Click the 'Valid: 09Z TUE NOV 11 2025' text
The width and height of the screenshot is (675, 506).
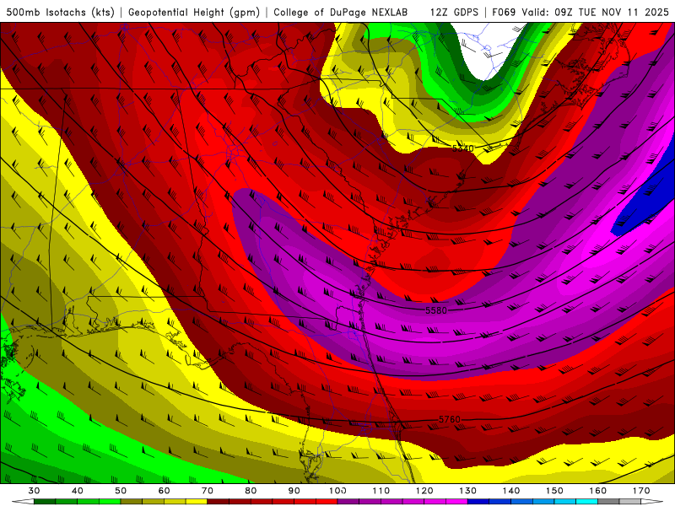595,13
